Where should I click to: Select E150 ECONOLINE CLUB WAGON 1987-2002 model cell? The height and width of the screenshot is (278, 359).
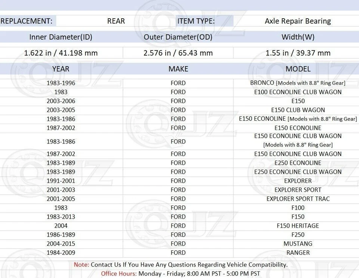coord(298,154)
